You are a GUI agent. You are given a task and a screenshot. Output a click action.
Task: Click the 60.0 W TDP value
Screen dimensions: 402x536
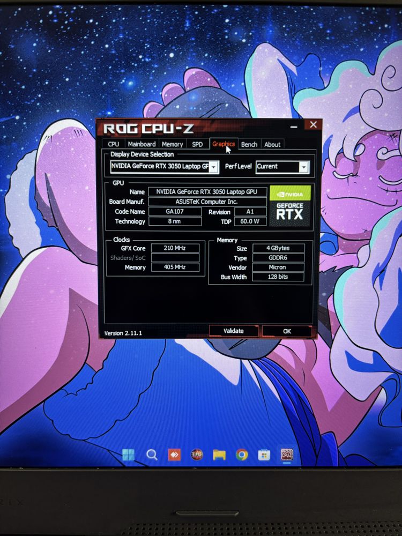coord(250,221)
